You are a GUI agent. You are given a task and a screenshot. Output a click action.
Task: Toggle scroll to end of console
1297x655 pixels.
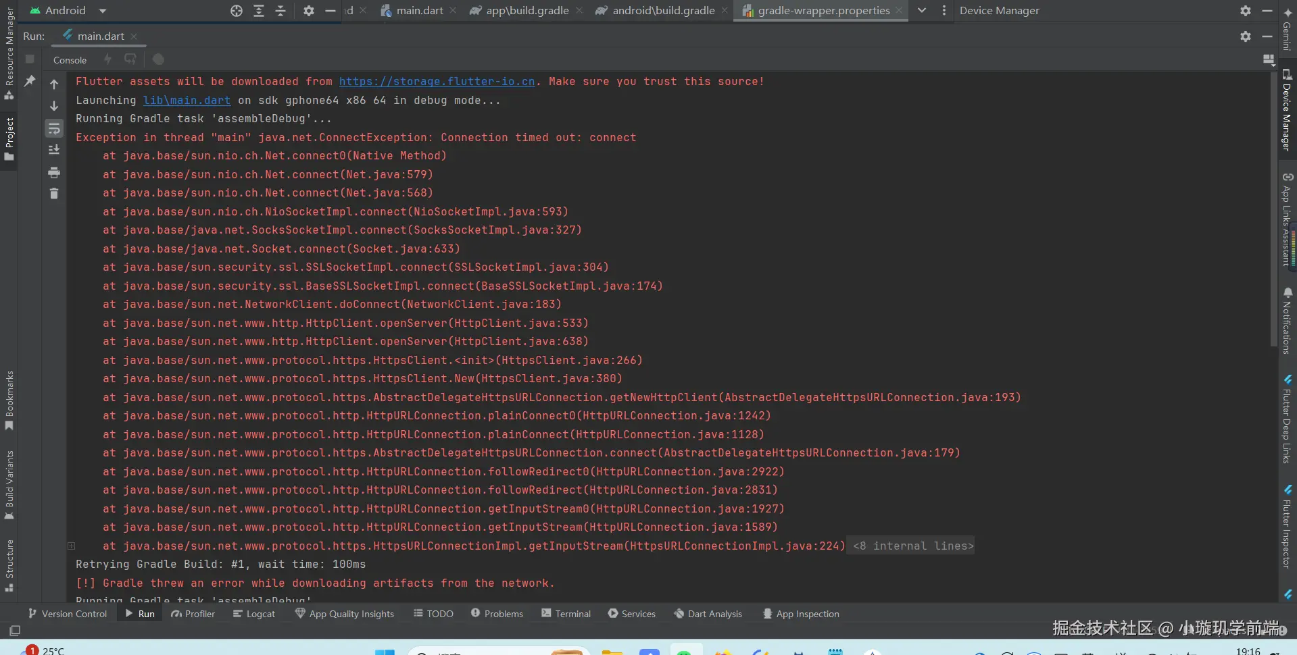[54, 150]
